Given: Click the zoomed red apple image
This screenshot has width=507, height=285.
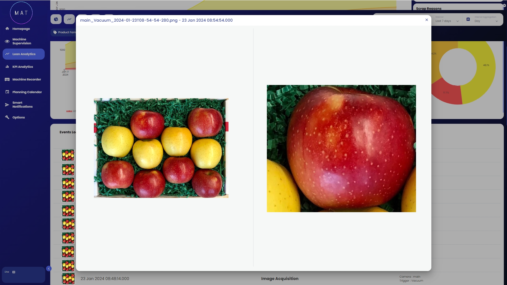Looking at the screenshot, I should 341,148.
